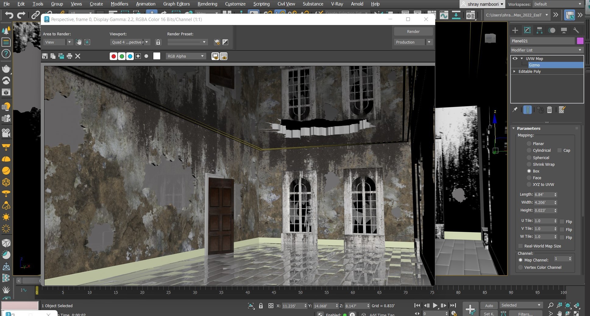This screenshot has height=316, width=590.
Task: Click the Render button
Action: tap(413, 31)
